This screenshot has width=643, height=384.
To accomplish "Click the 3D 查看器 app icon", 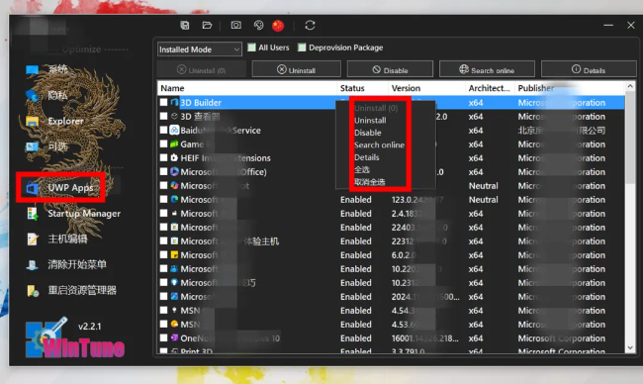I will [174, 116].
